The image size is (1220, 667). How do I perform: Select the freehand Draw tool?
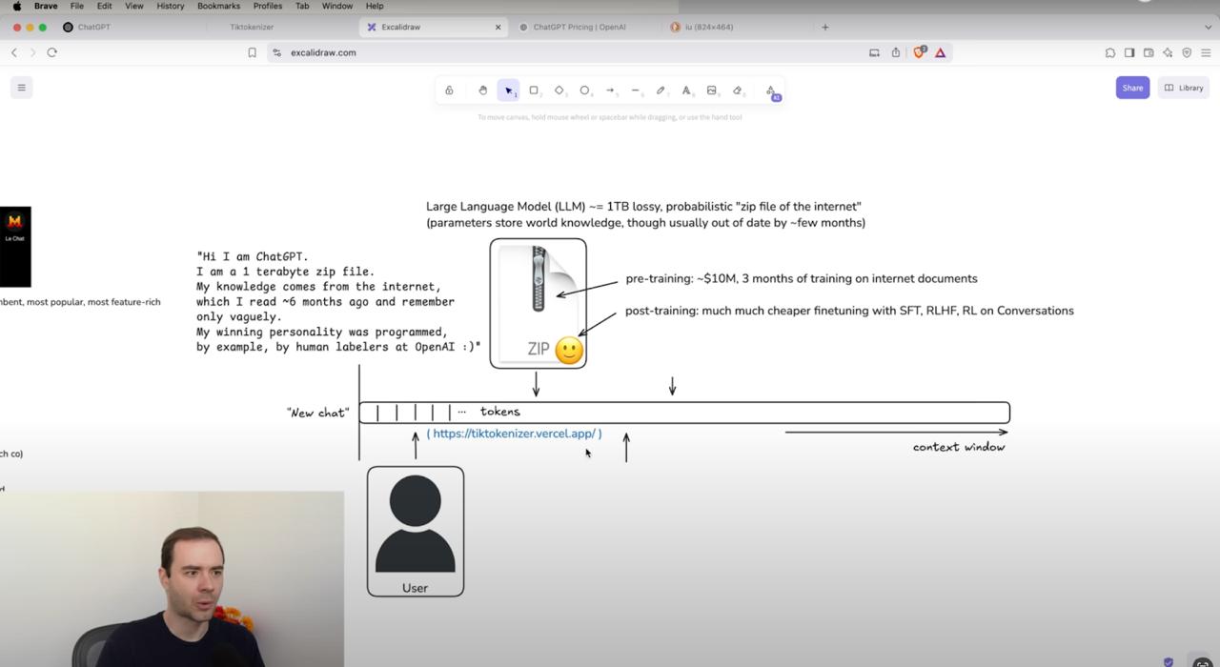[661, 90]
